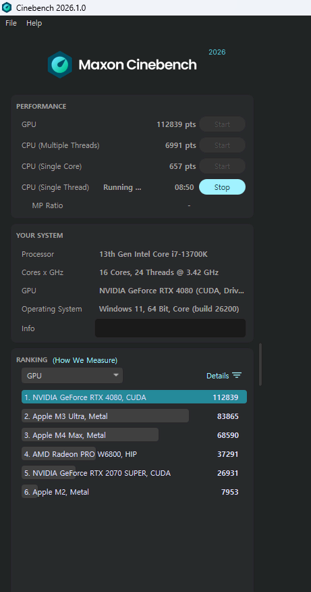Click the vertical scrollbar thumb

click(260, 364)
